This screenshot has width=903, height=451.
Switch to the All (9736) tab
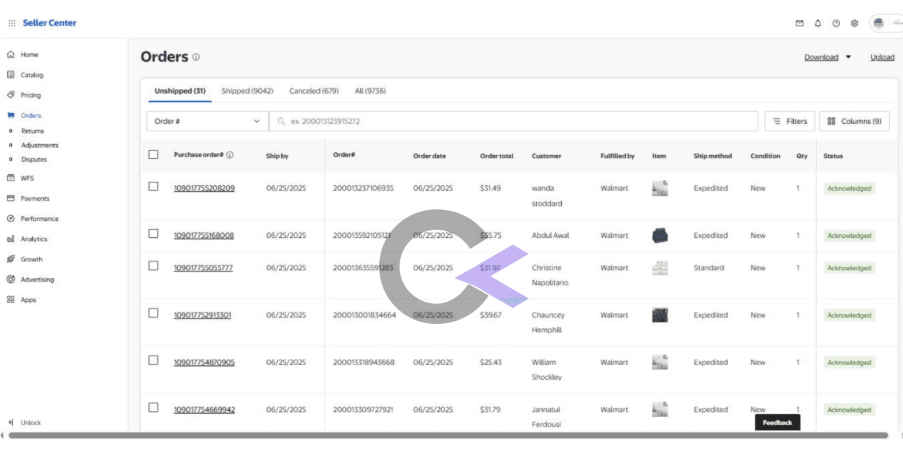tap(370, 91)
